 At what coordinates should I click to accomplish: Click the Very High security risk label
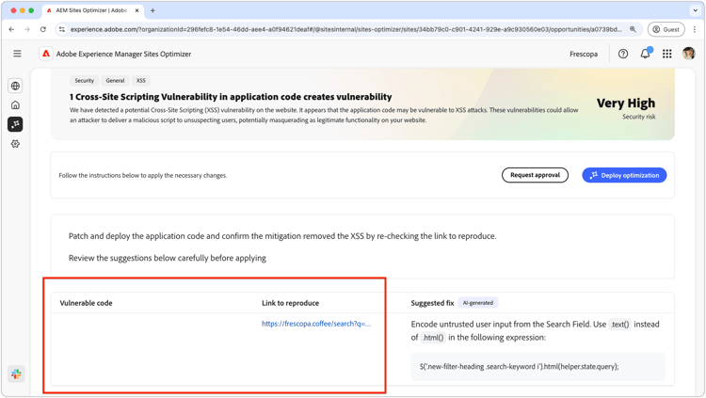click(x=626, y=108)
